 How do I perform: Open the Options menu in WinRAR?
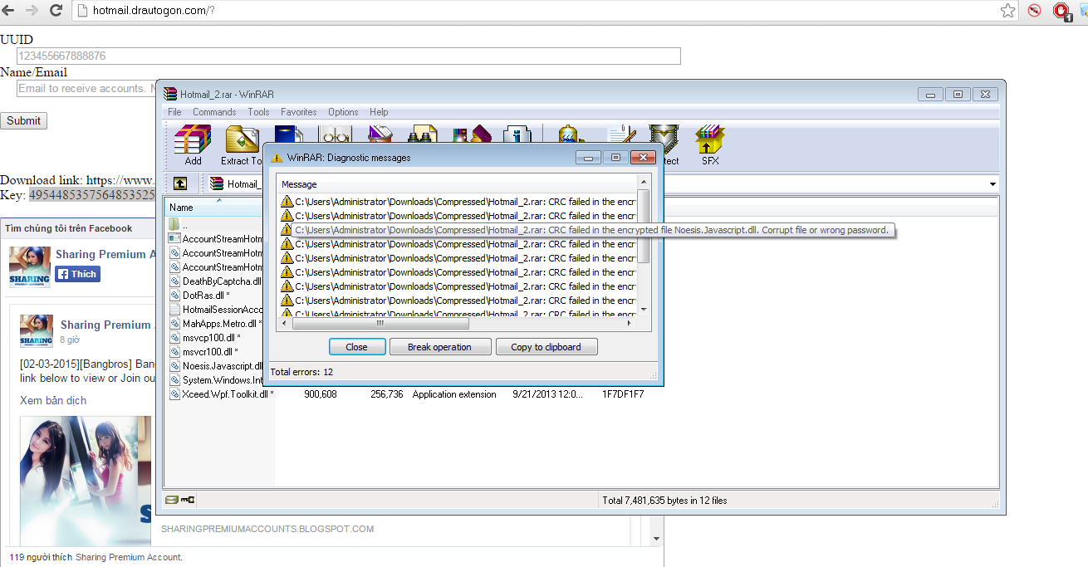tap(343, 112)
